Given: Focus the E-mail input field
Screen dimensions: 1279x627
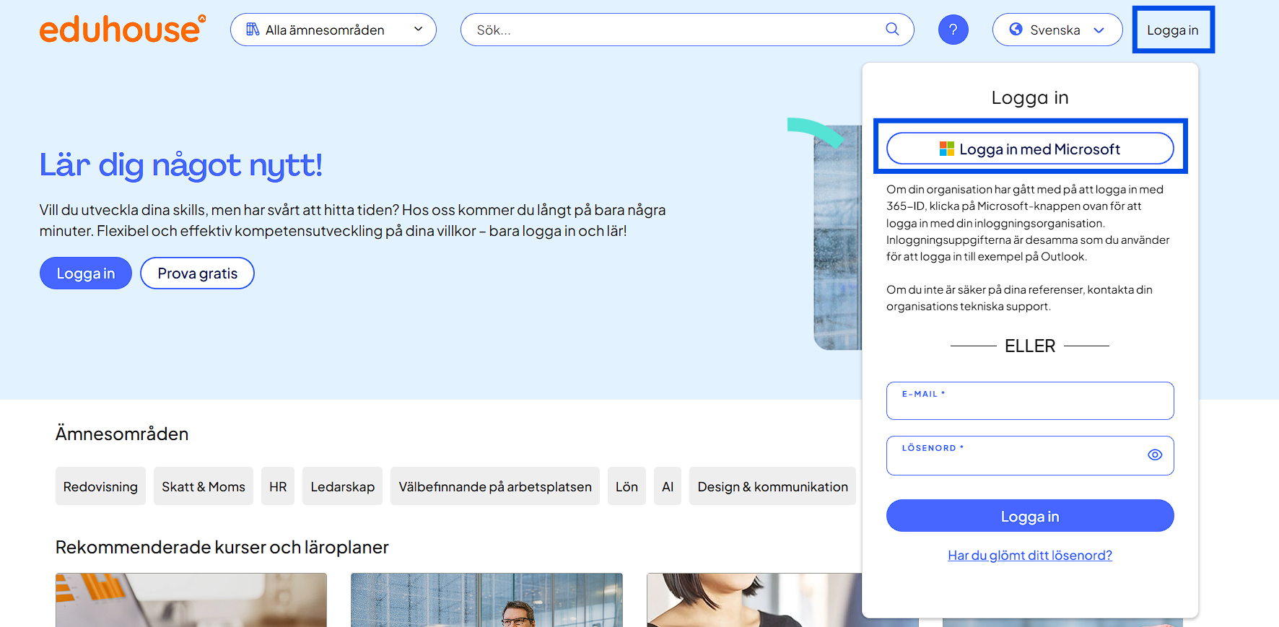Looking at the screenshot, I should (1030, 400).
